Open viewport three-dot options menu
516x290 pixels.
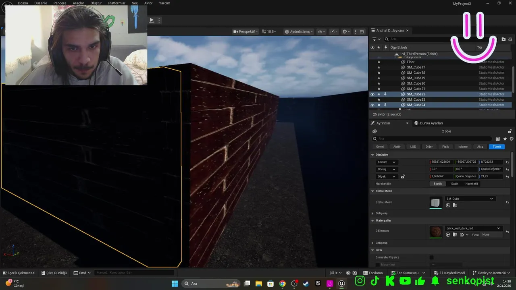click(355, 31)
